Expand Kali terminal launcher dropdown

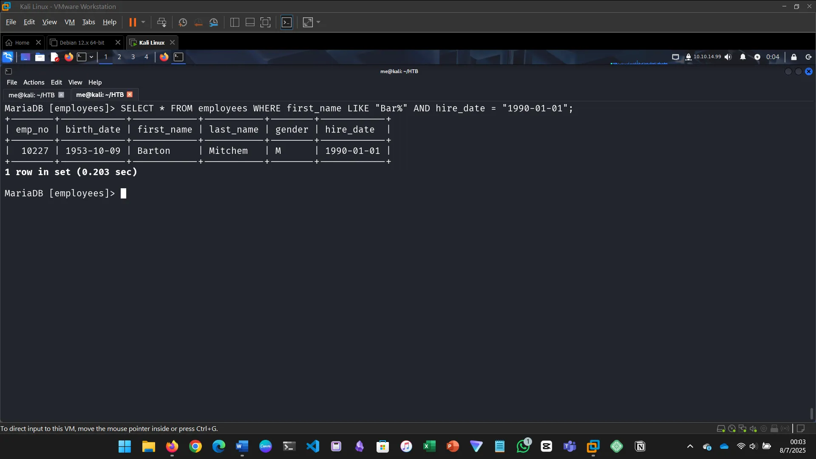91,57
